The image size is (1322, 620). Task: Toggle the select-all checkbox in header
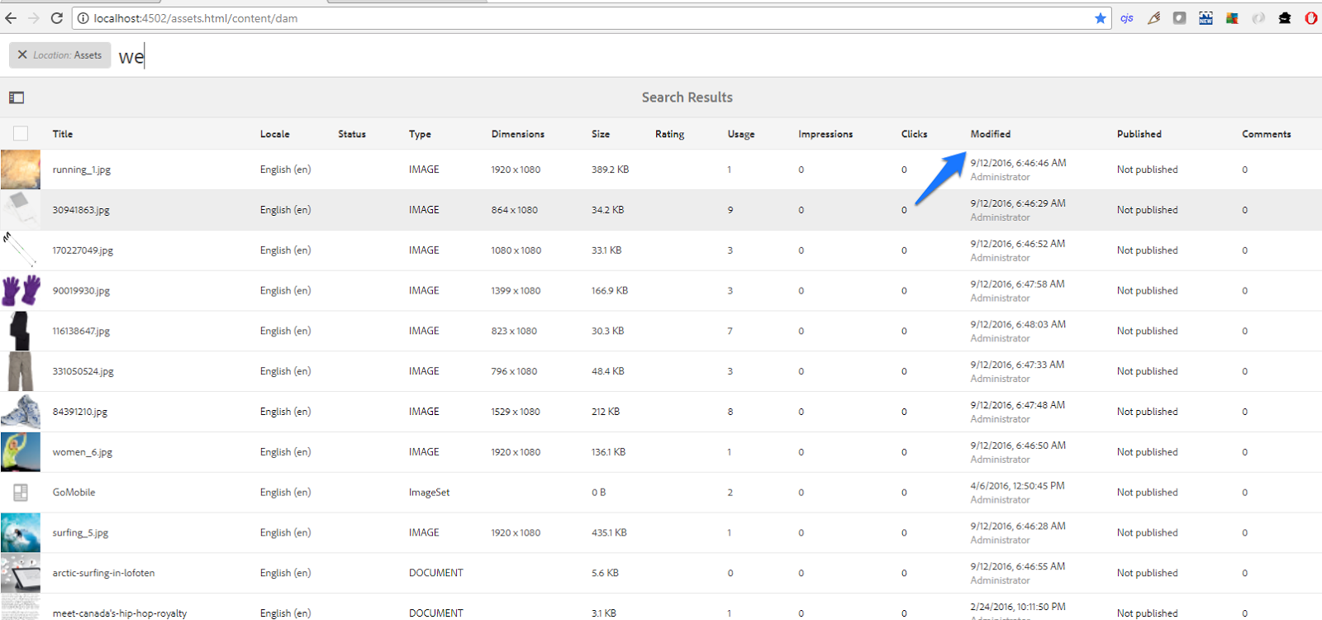21,133
